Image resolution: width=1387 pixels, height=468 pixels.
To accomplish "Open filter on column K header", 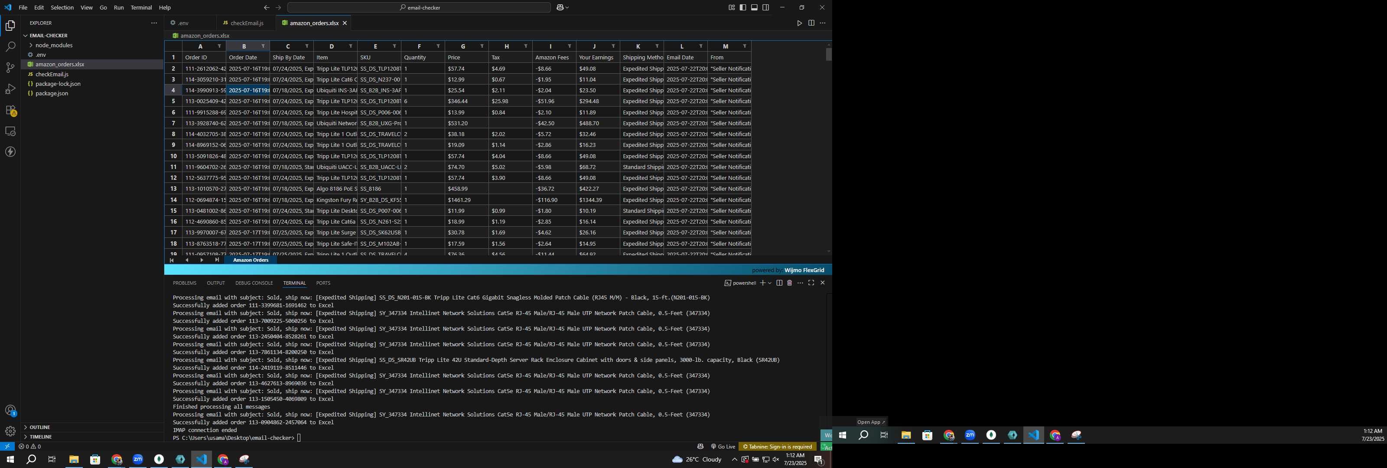I will pos(657,46).
